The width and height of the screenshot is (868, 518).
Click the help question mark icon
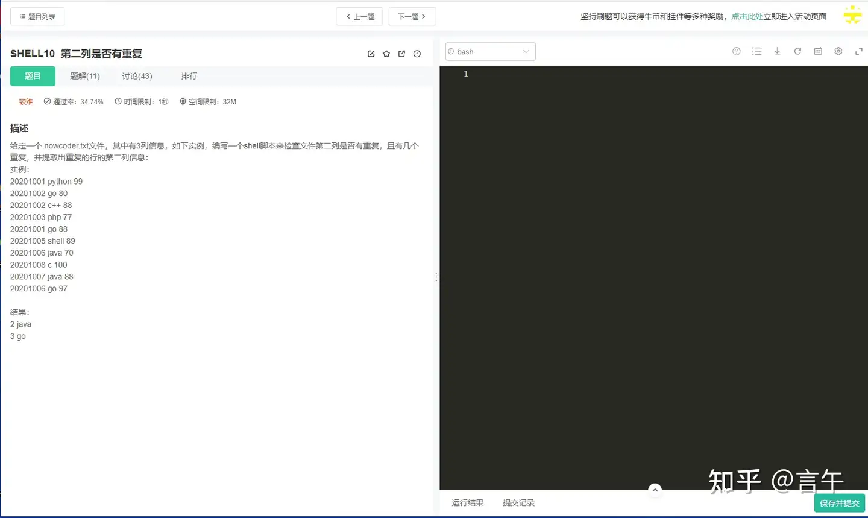coord(737,52)
